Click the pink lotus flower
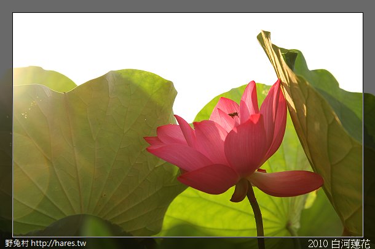This screenshot has height=249, width=375. click(234, 140)
